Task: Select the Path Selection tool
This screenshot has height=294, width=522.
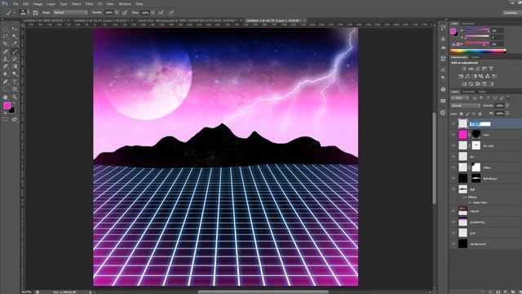Action: coord(6,89)
